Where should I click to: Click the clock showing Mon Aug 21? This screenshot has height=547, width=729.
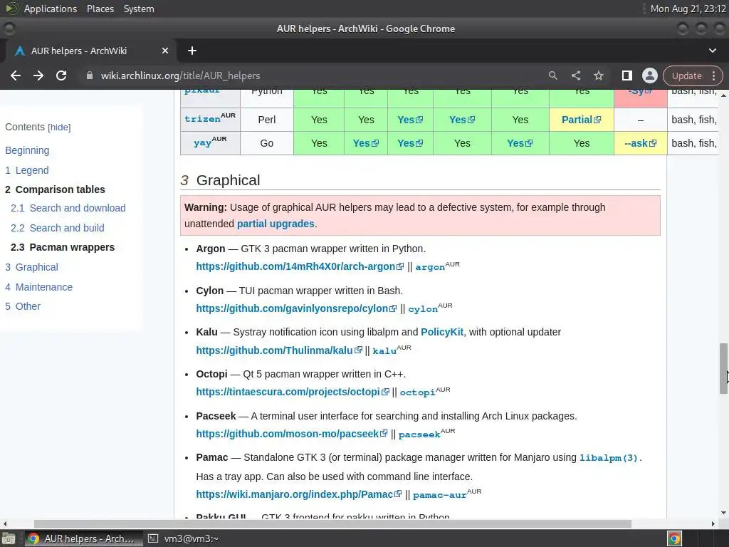coord(688,9)
